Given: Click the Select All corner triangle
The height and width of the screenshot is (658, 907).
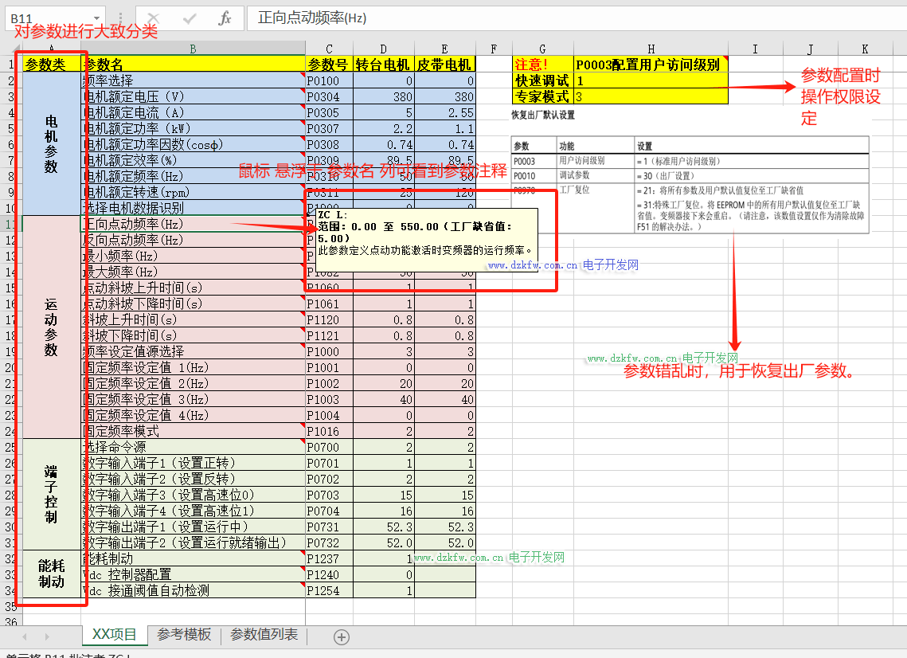Looking at the screenshot, I should [10, 49].
